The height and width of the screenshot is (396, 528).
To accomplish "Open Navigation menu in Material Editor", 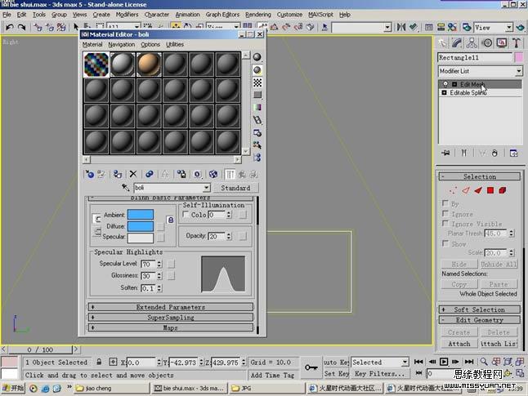I will tap(122, 44).
